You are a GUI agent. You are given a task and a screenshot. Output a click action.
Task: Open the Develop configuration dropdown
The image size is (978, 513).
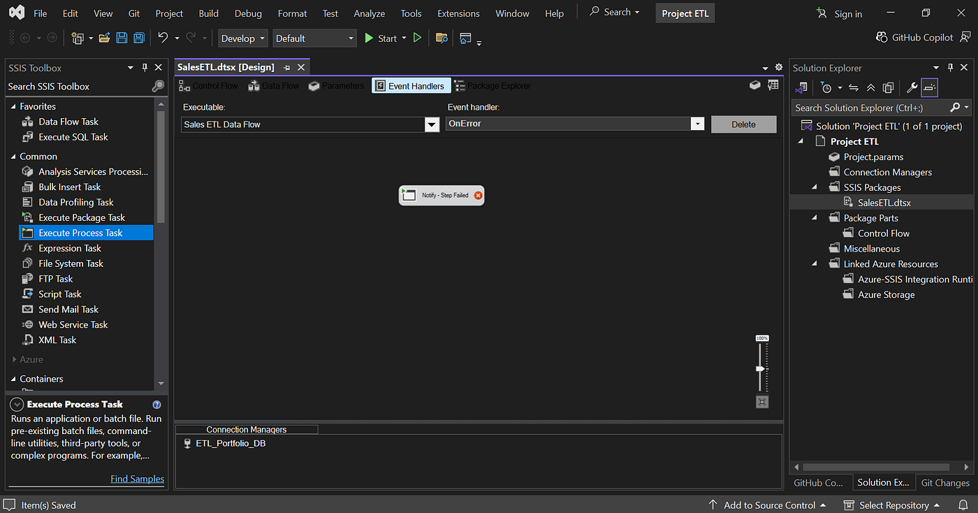242,38
